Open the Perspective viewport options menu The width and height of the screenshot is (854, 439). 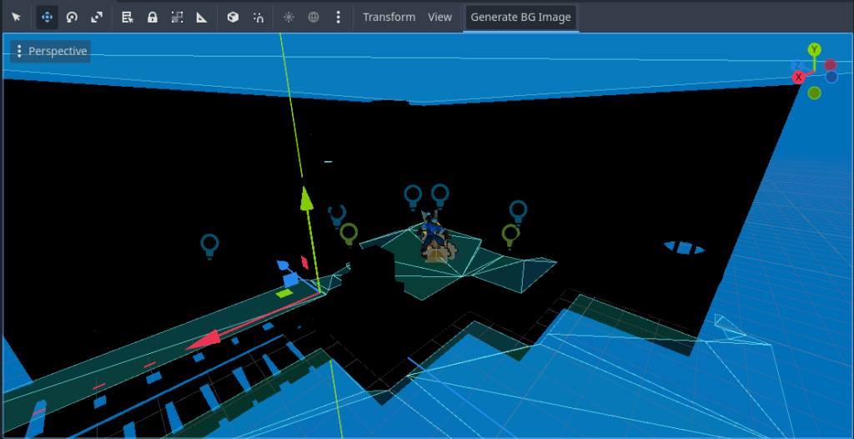[50, 51]
